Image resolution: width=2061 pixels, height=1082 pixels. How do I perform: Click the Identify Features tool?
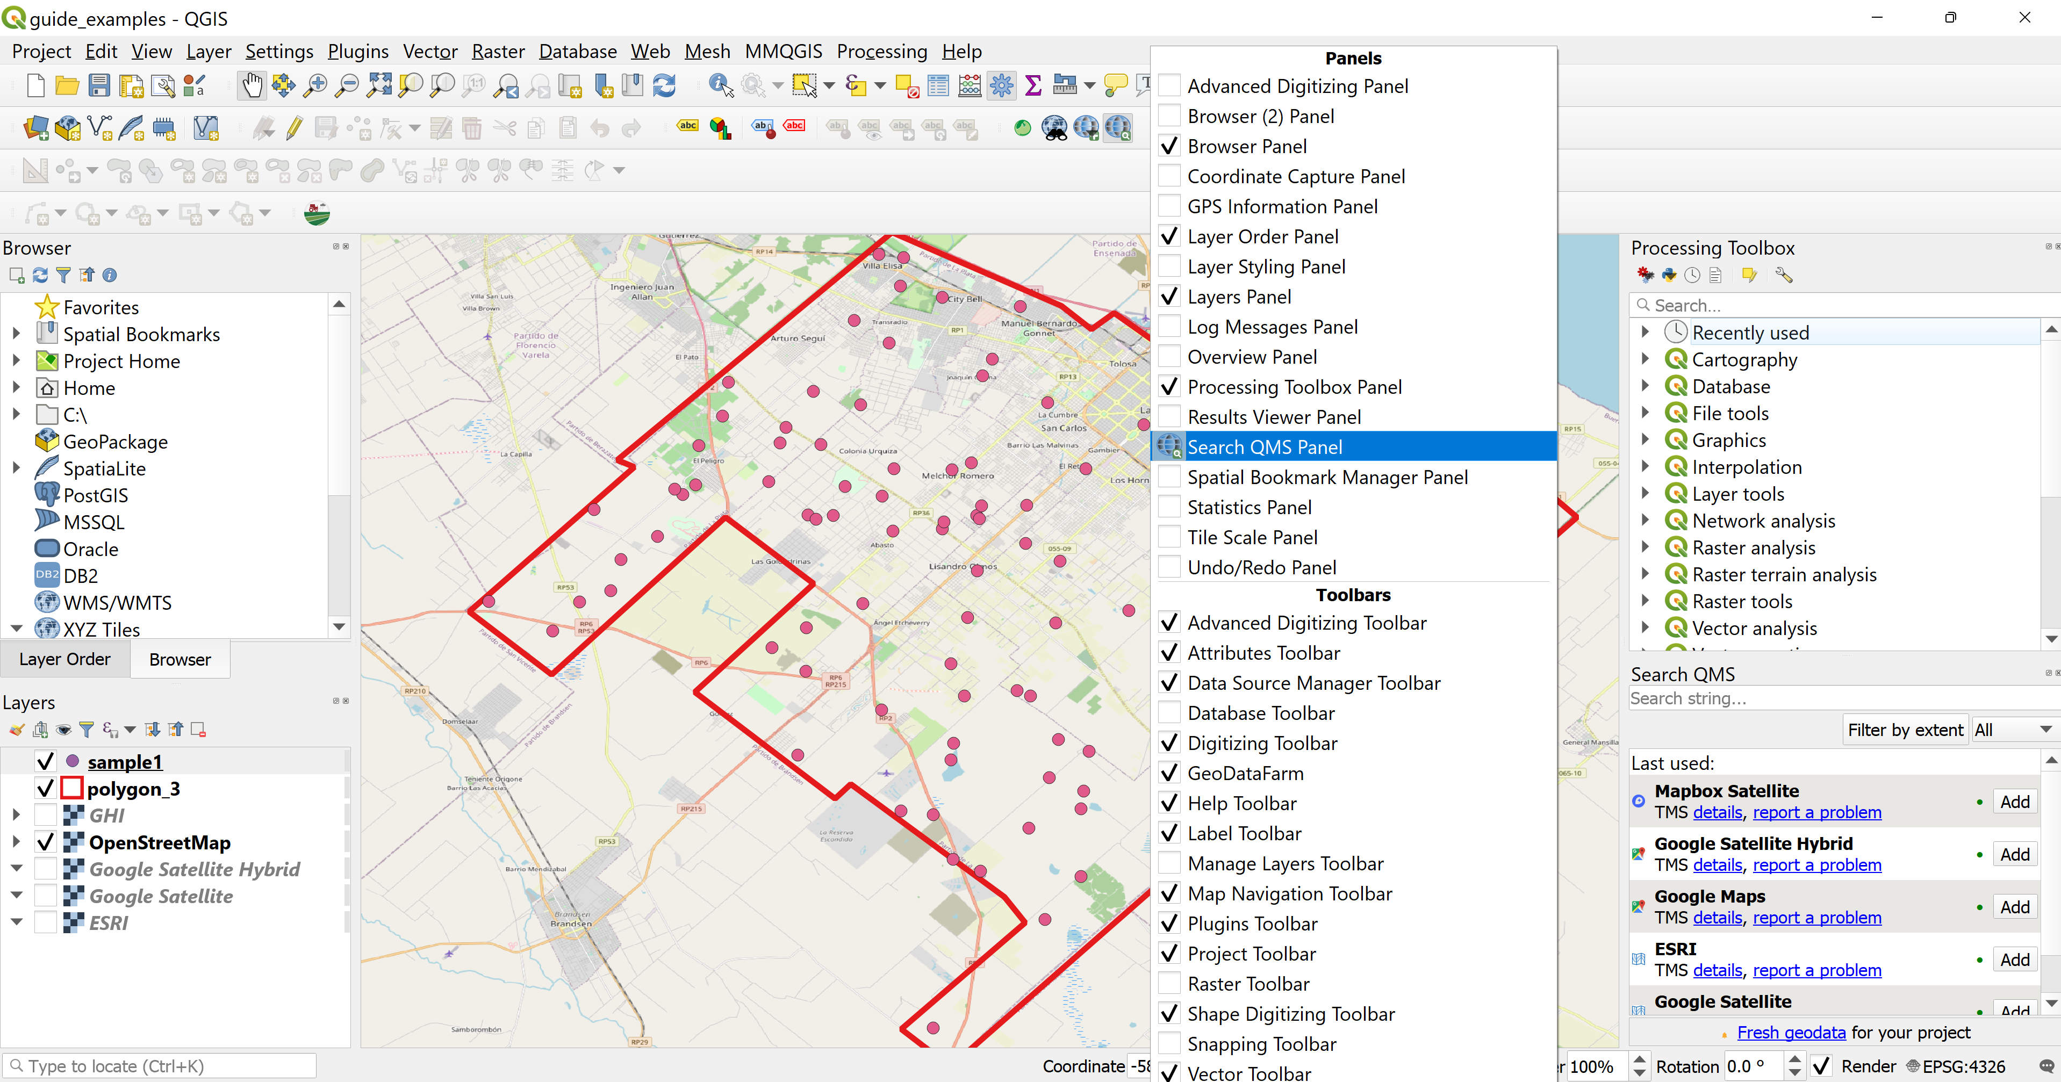coord(720,85)
